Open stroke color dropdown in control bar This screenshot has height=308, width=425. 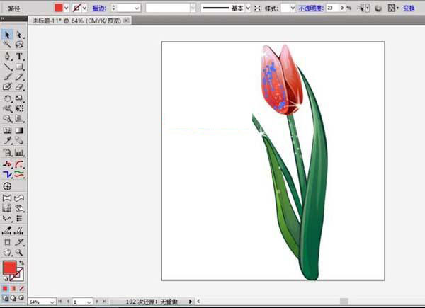pyautogui.click(x=84, y=8)
